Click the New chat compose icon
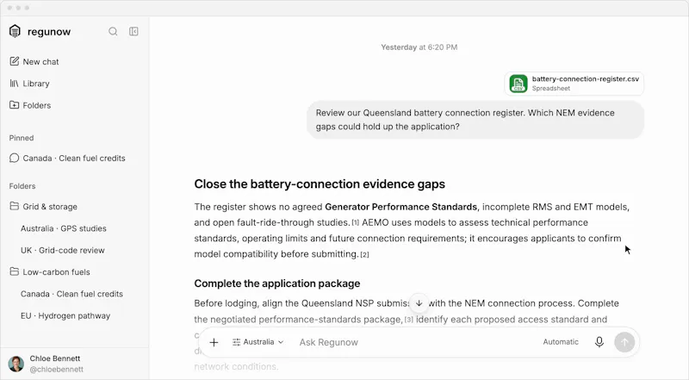Image resolution: width=689 pixels, height=380 pixels. (x=15, y=61)
